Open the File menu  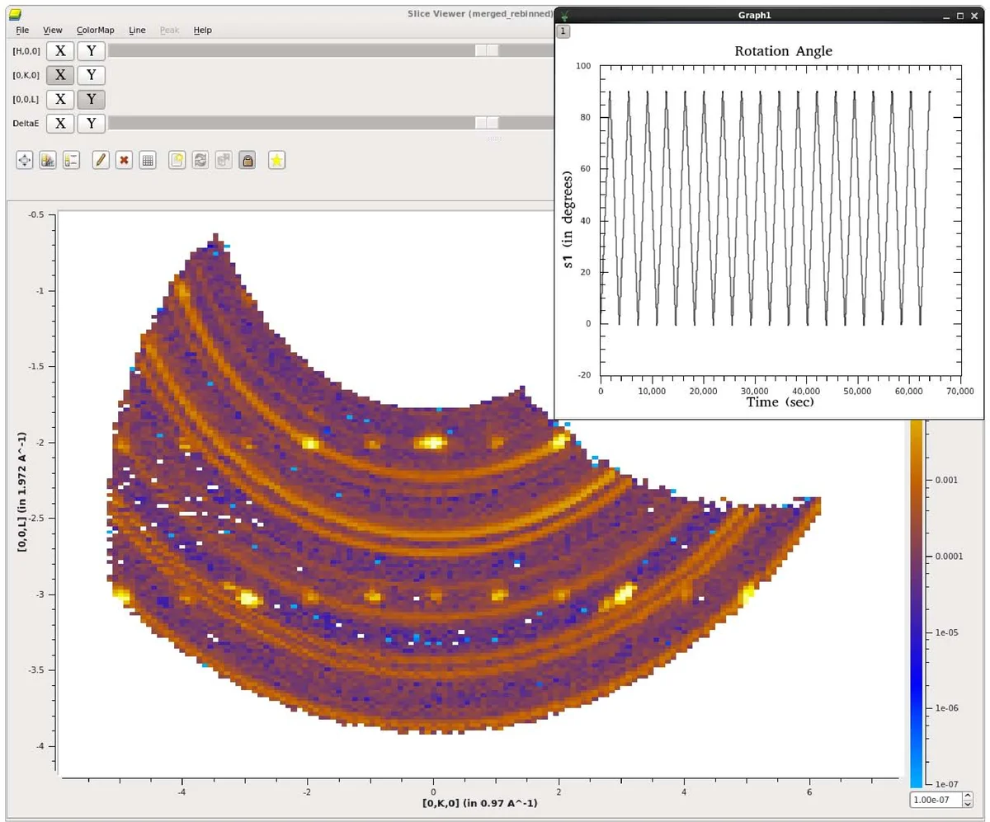[21, 30]
